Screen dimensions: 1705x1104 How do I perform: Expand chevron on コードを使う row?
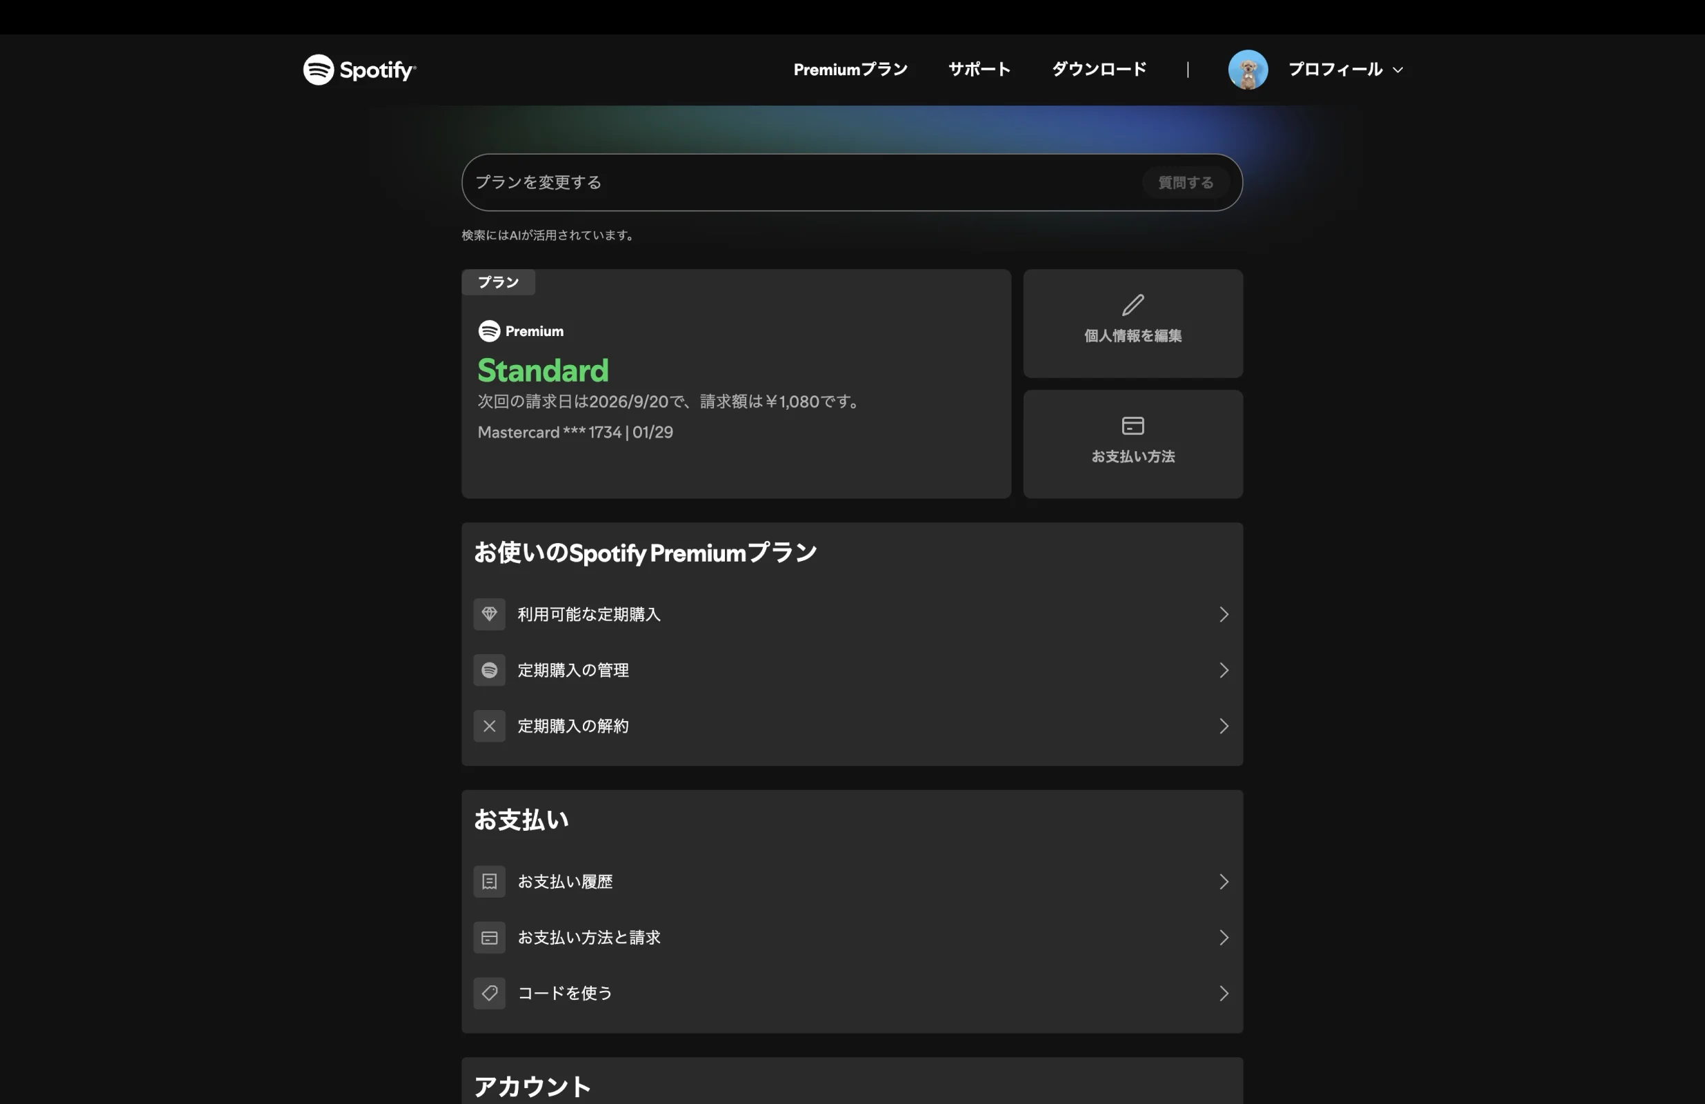tap(1224, 994)
